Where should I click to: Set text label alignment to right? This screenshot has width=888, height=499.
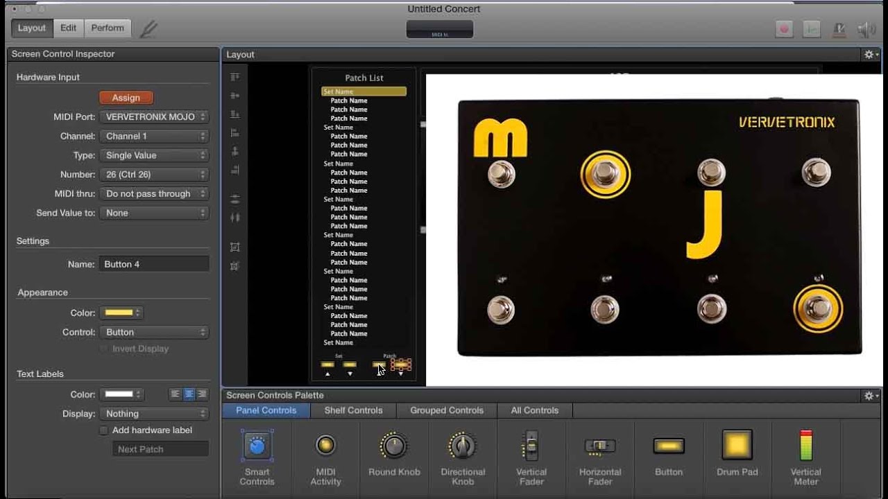click(x=202, y=394)
